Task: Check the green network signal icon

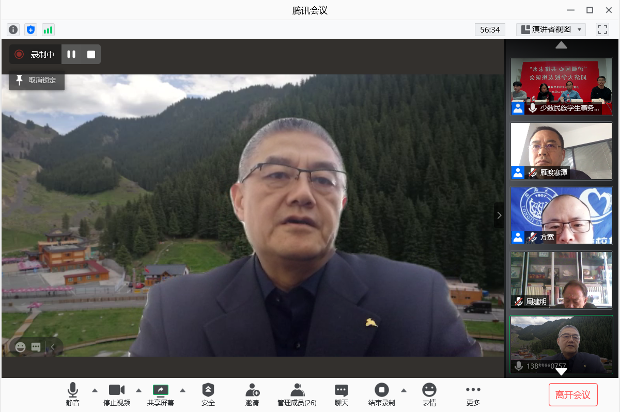Action: (x=48, y=30)
